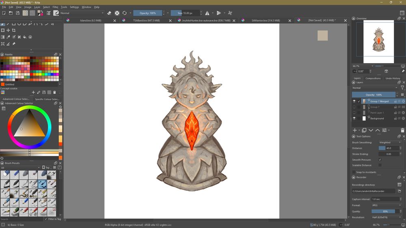Create a new document from toolbar
Image resolution: width=406 pixels, height=228 pixels.
coord(4,13)
